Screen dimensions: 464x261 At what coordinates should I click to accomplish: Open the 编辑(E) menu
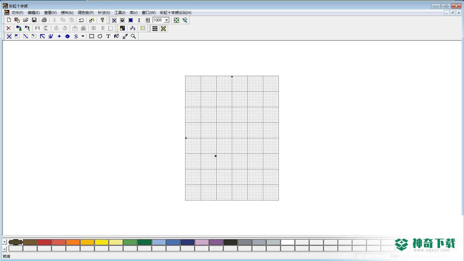(x=34, y=13)
